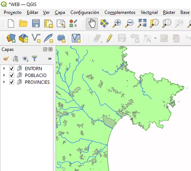Click the New Project blank page icon
The width and height of the screenshot is (191, 171).
11,23
